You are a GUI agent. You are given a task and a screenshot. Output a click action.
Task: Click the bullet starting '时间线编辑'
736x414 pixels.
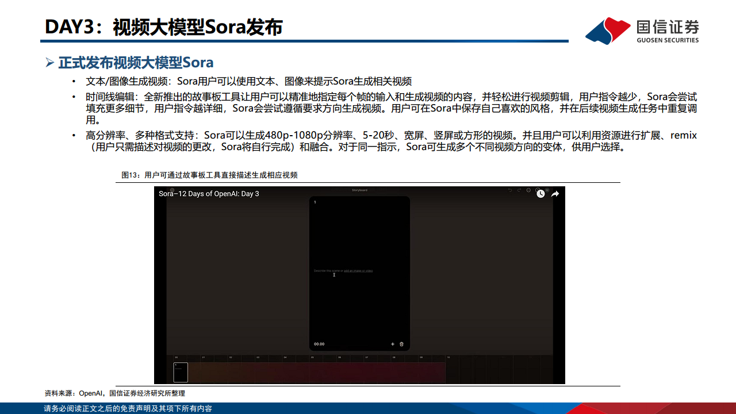(391, 108)
